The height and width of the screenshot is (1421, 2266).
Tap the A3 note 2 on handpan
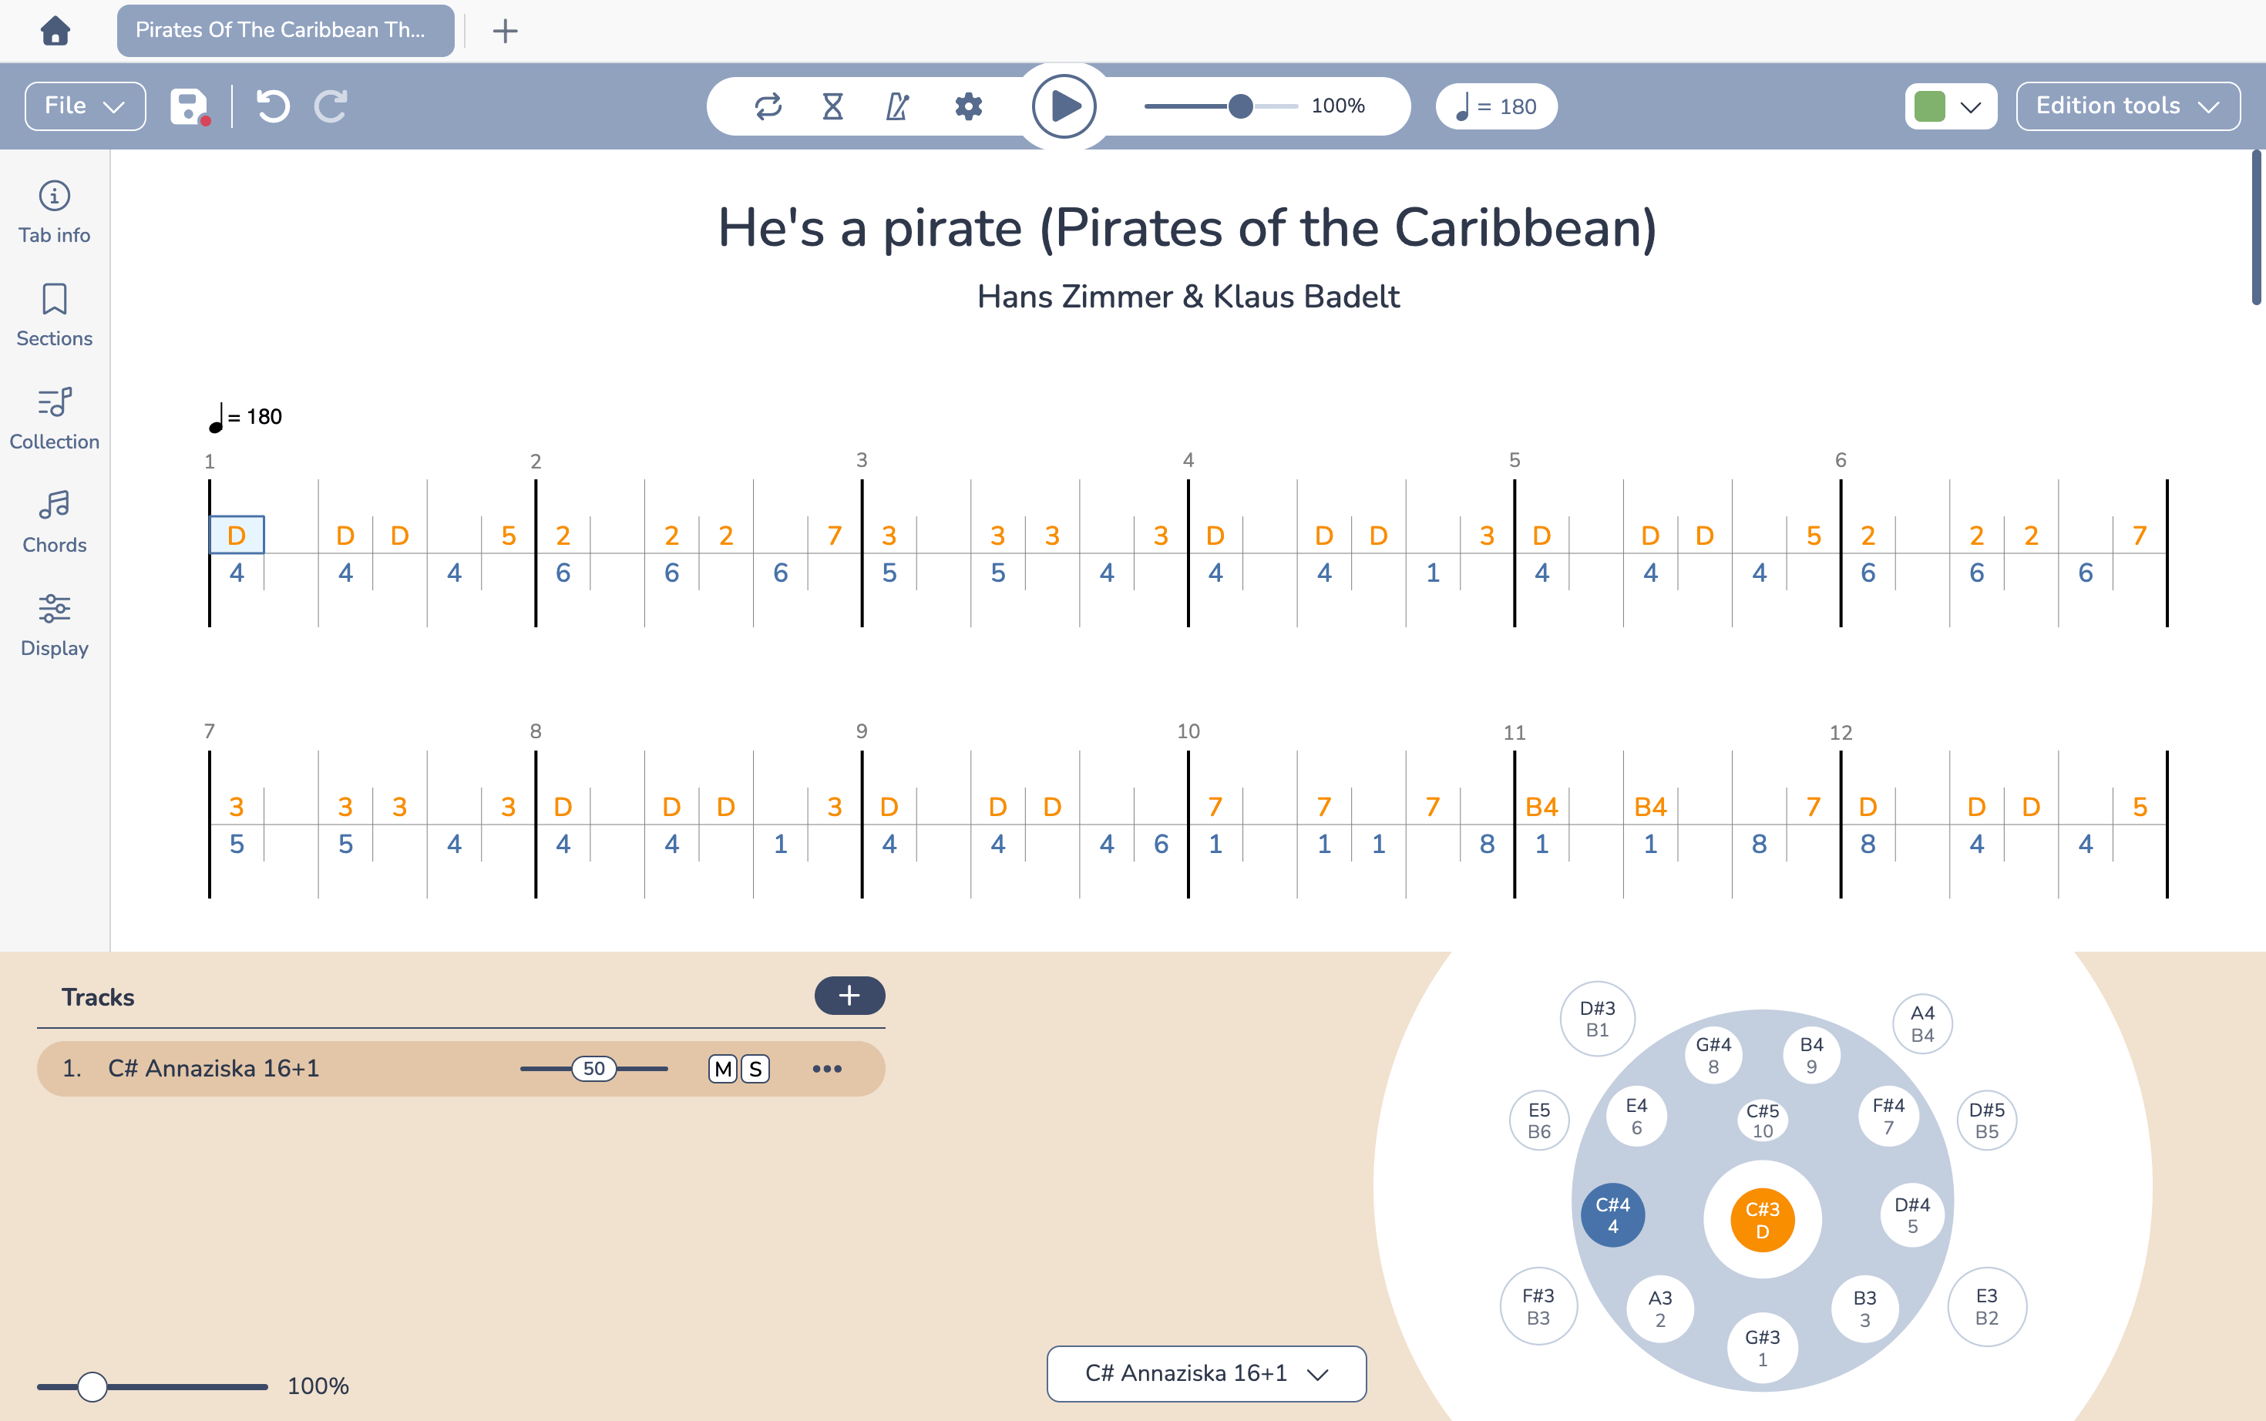pyautogui.click(x=1659, y=1308)
